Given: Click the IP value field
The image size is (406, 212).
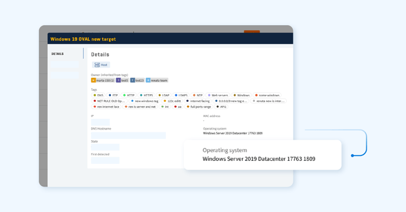Looking at the screenshot, I should click(x=100, y=122).
